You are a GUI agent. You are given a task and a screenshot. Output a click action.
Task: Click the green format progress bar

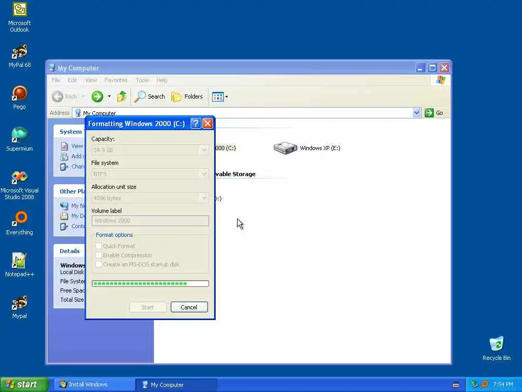pos(150,284)
